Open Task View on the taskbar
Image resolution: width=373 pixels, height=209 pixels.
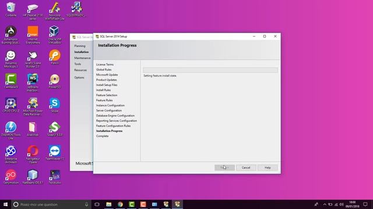point(97,204)
